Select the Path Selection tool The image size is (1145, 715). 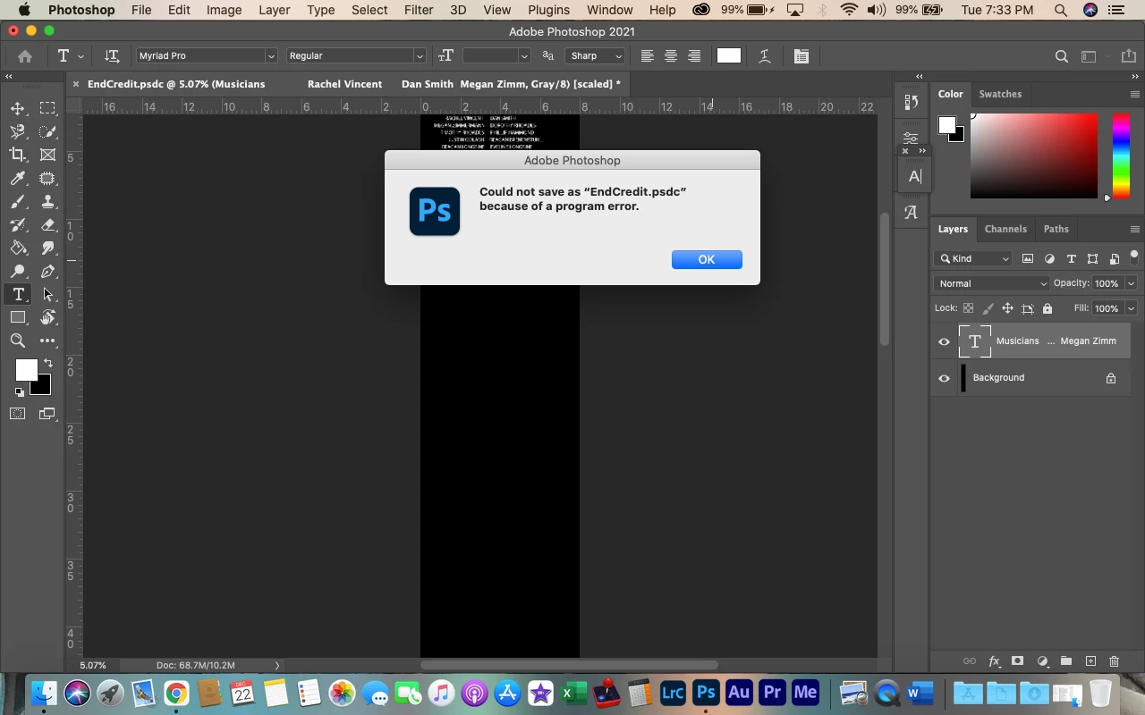(x=48, y=294)
